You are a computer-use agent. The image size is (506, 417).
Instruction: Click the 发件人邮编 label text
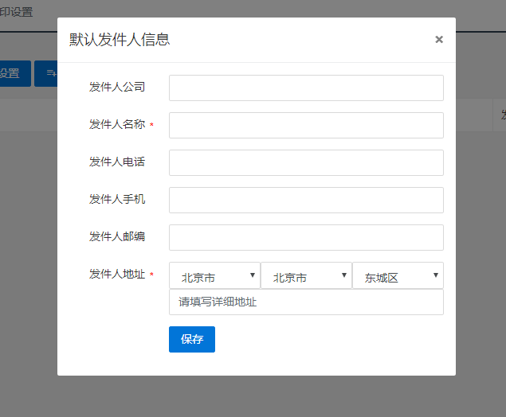click(117, 236)
